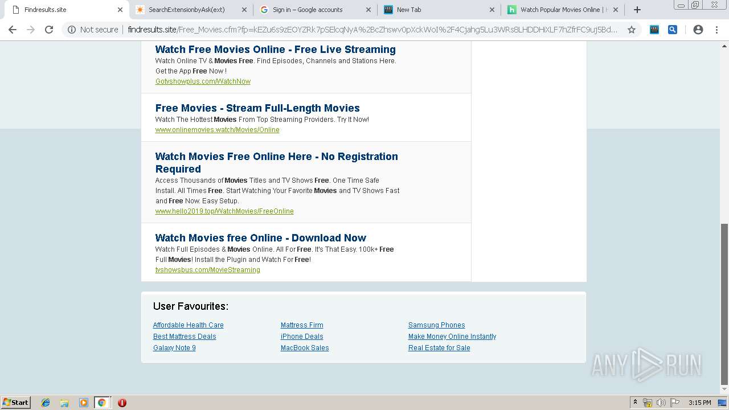Switch to the New Tab tab
The width and height of the screenshot is (729, 410).
coord(439,10)
